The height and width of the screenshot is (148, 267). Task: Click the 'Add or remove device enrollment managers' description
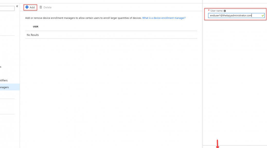coord(83,18)
